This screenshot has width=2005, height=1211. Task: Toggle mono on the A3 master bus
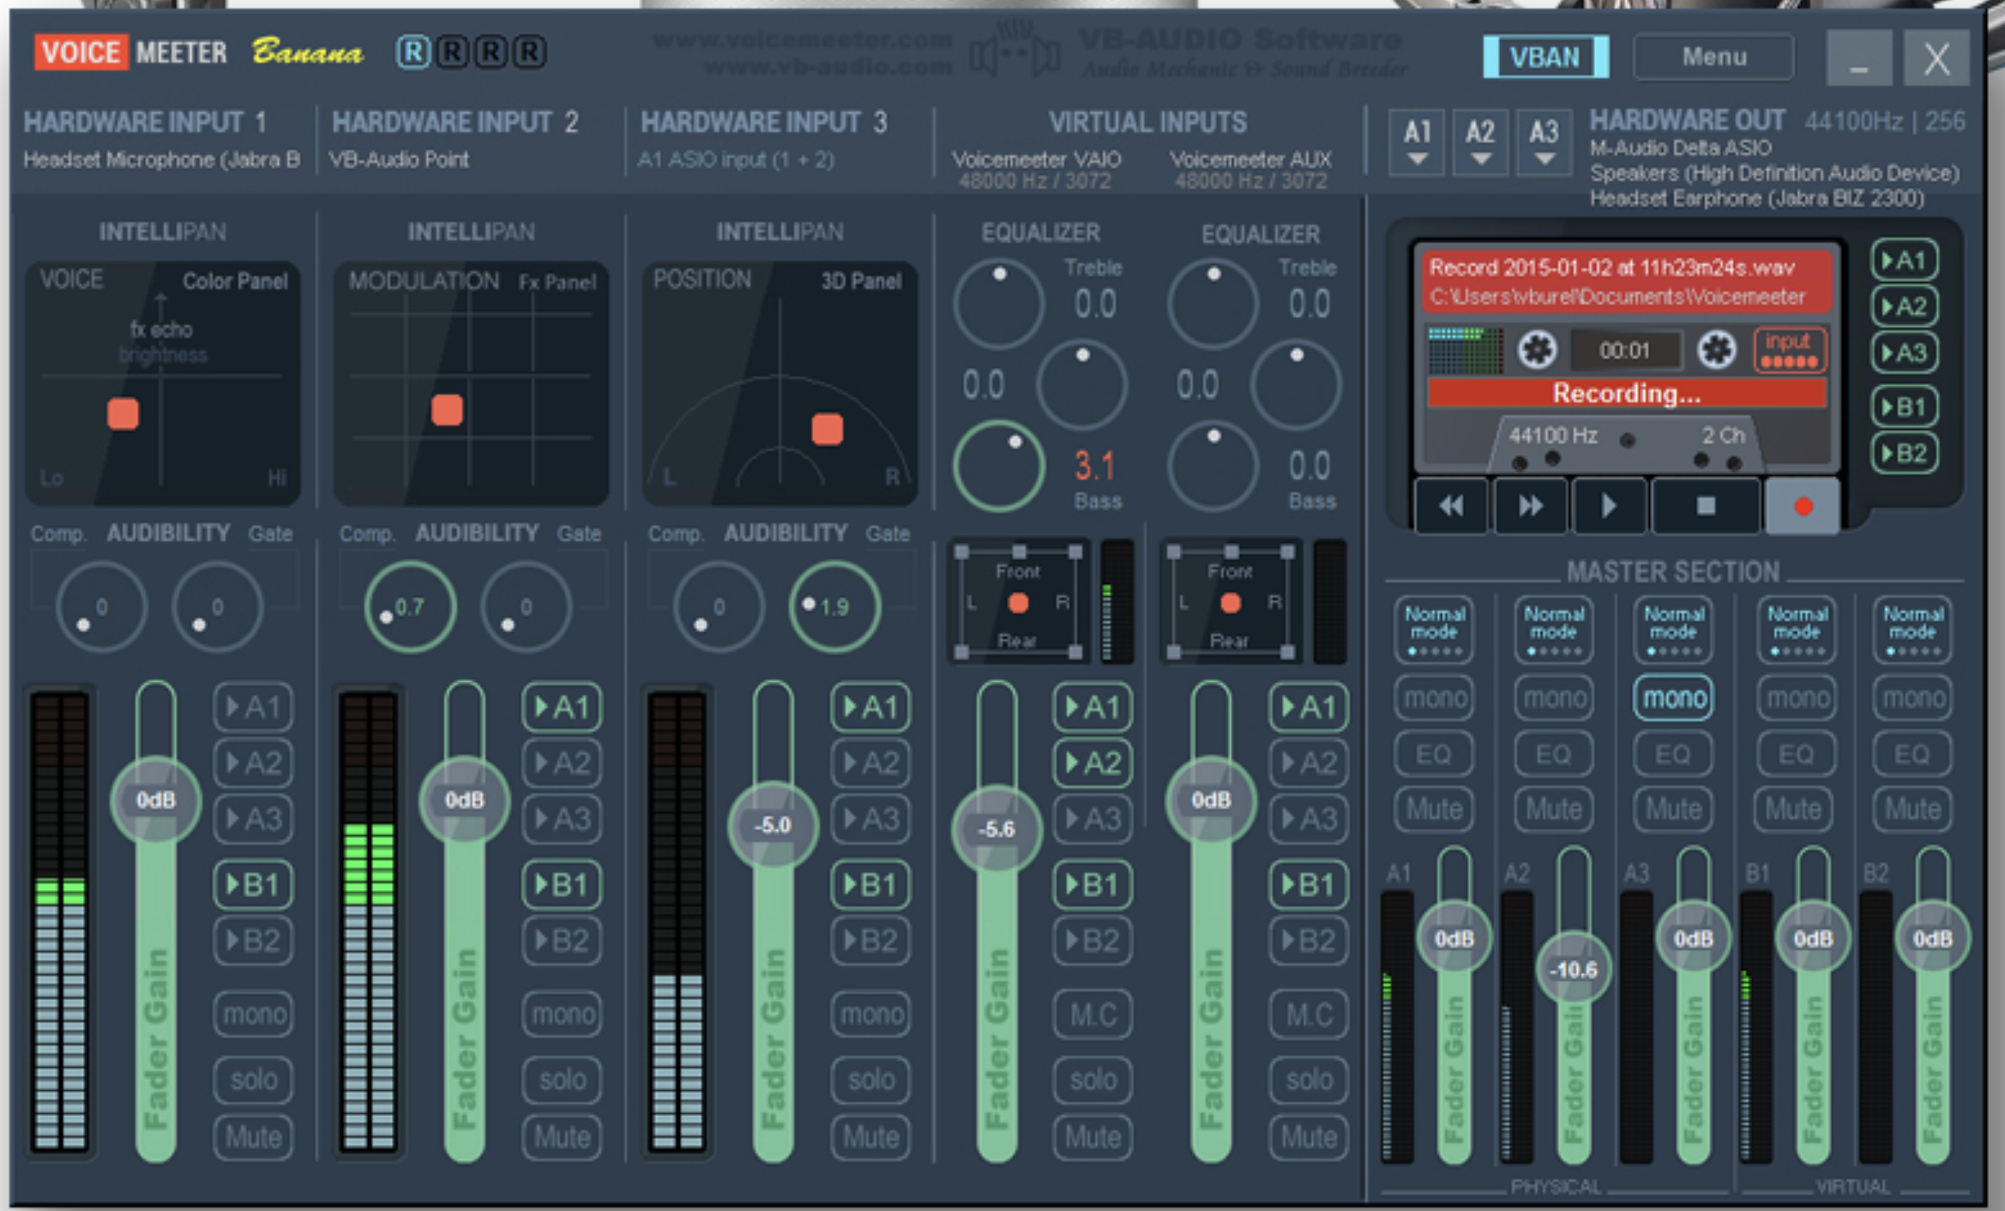pyautogui.click(x=1673, y=697)
